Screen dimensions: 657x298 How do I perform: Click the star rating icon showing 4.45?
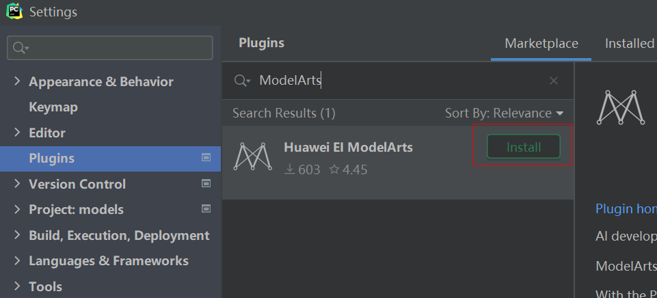pos(334,170)
